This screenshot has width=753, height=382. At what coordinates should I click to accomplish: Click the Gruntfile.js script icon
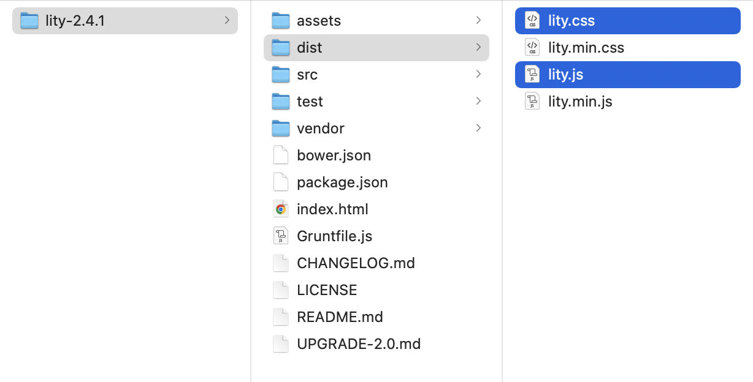281,236
